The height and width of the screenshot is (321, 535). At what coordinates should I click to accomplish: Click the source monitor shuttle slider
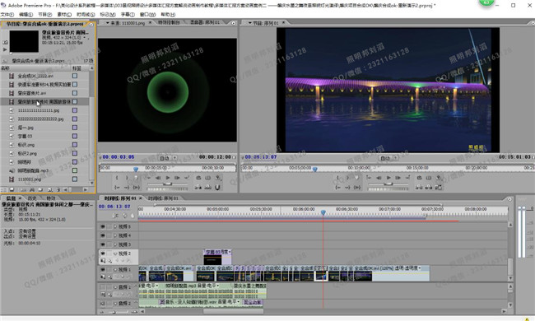point(167,184)
